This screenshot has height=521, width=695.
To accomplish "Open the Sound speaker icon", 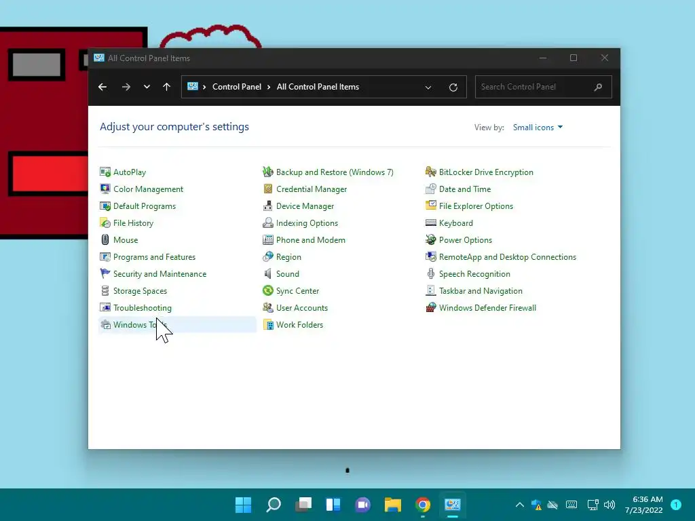I will pyautogui.click(x=267, y=274).
